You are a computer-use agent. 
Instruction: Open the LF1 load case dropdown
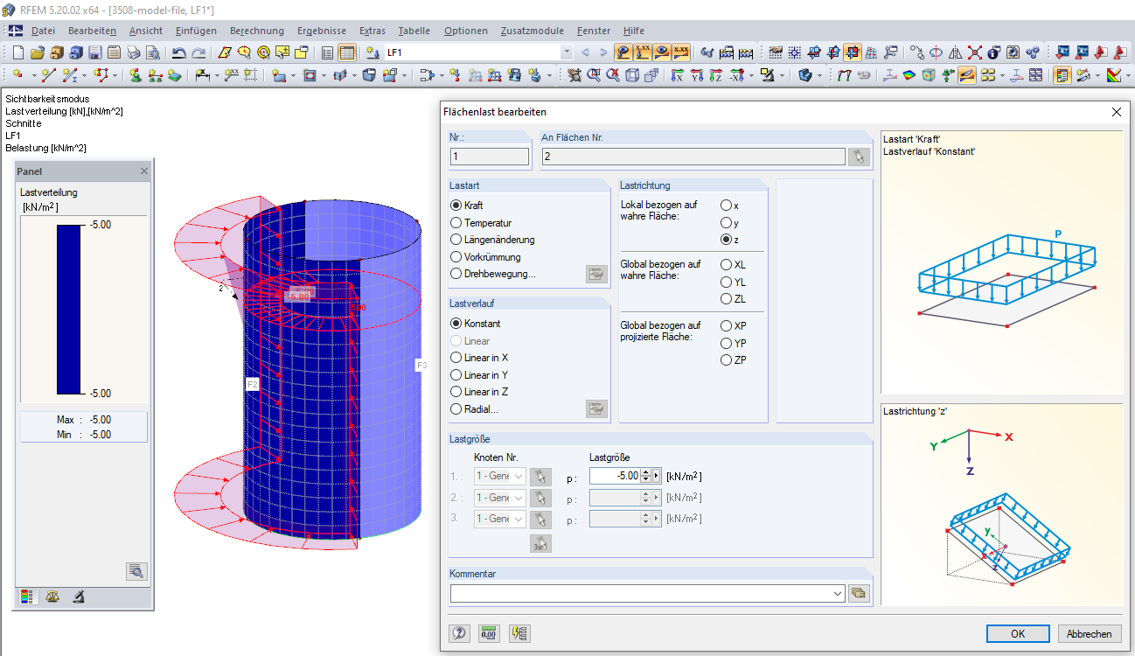568,52
